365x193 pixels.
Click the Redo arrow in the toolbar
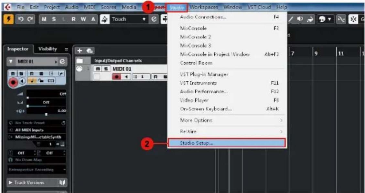(29, 19)
